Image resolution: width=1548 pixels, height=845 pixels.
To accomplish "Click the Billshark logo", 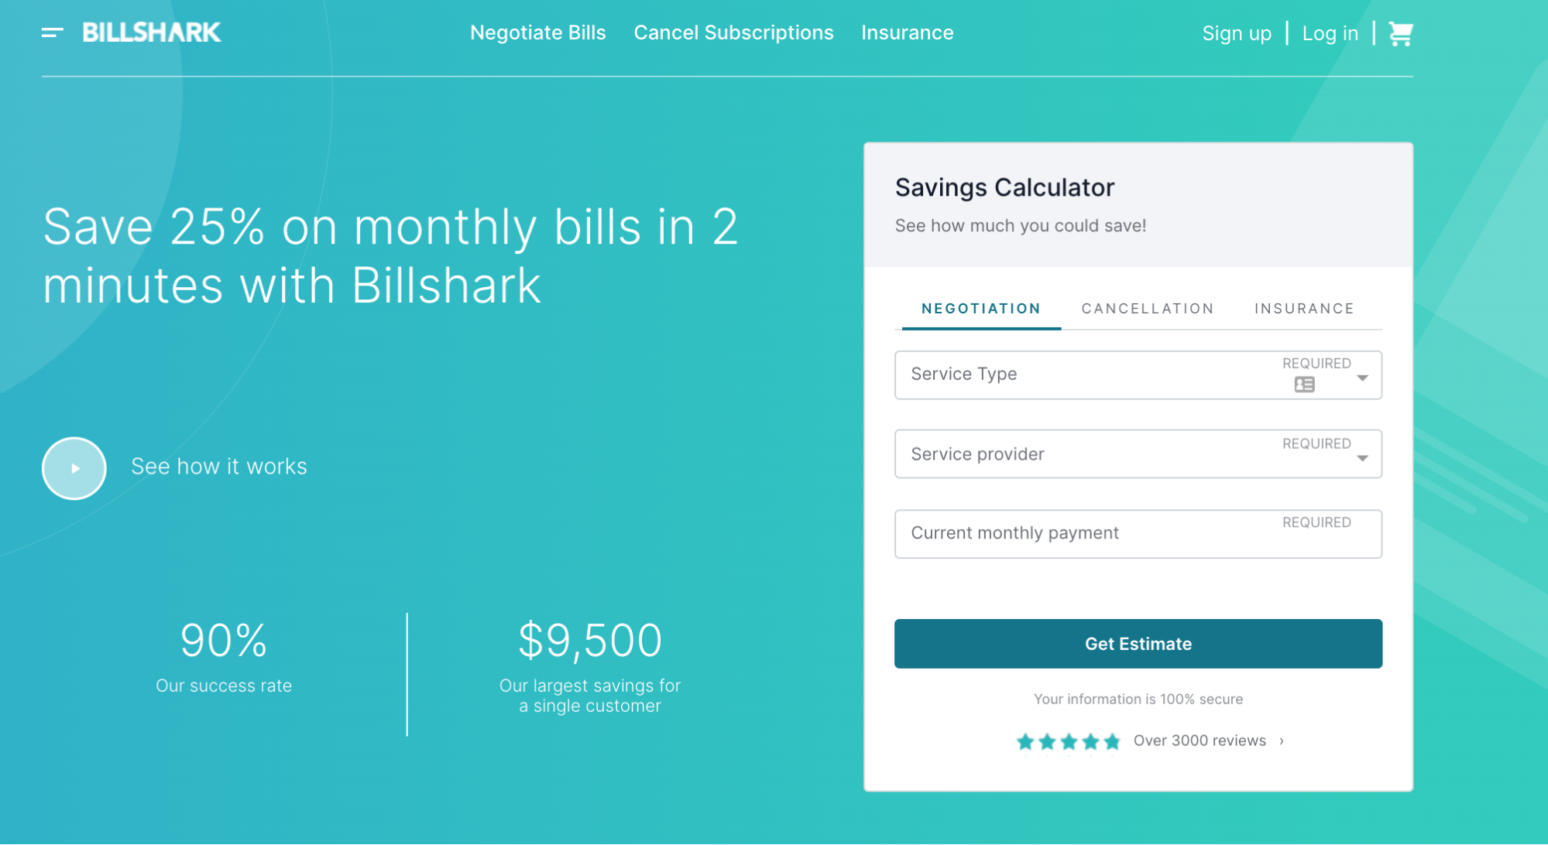I will point(152,32).
